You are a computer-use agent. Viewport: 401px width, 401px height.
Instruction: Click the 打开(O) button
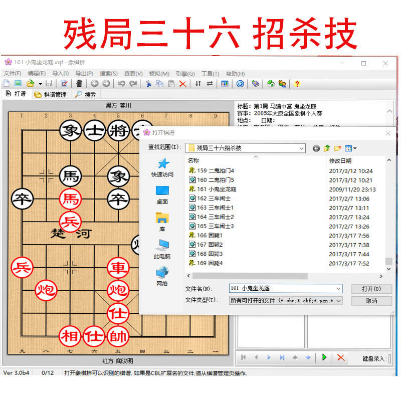coord(371,289)
